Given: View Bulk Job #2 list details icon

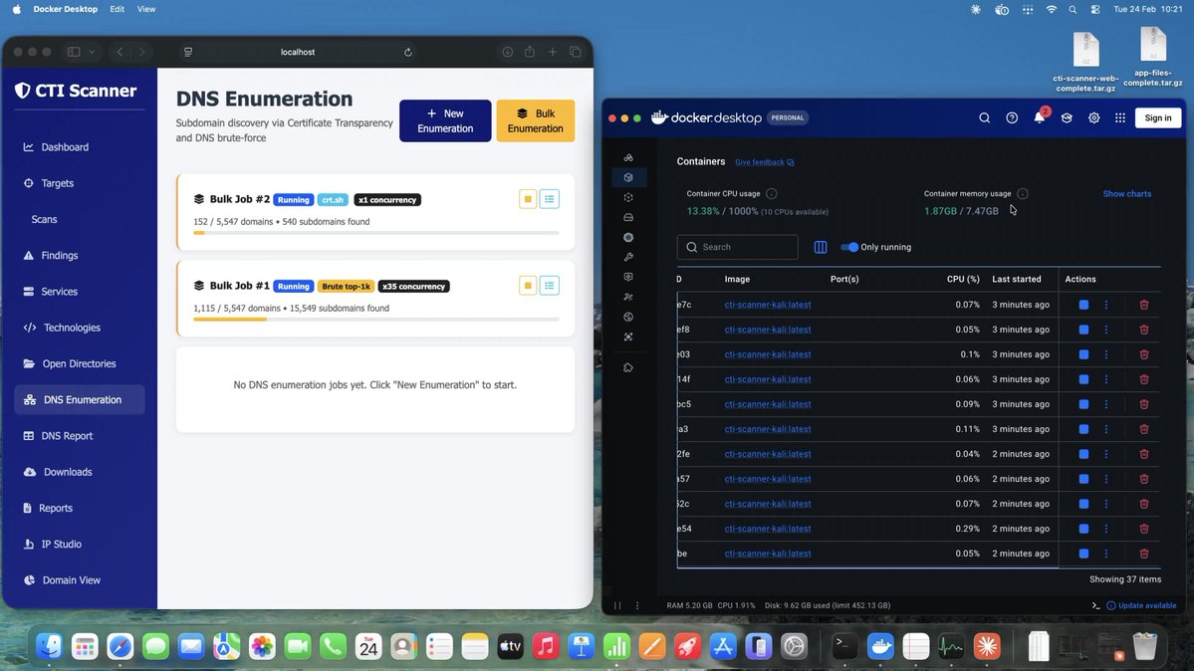Looking at the screenshot, I should pyautogui.click(x=550, y=199).
